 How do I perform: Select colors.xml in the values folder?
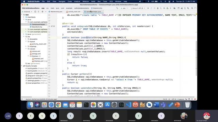pyautogui.click(x=36, y=51)
